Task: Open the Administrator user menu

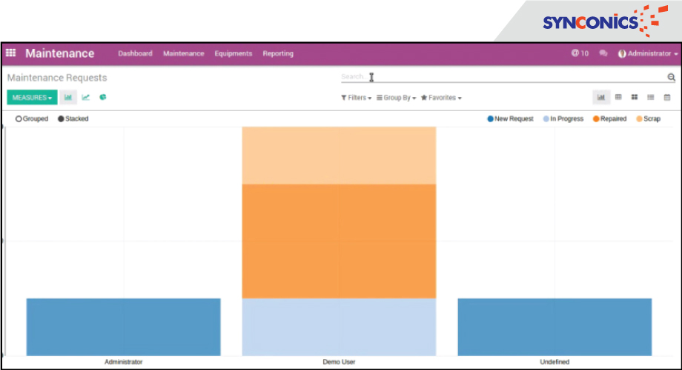Action: [648, 53]
